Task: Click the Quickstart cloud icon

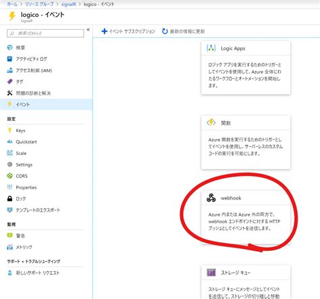Action: click(9, 141)
